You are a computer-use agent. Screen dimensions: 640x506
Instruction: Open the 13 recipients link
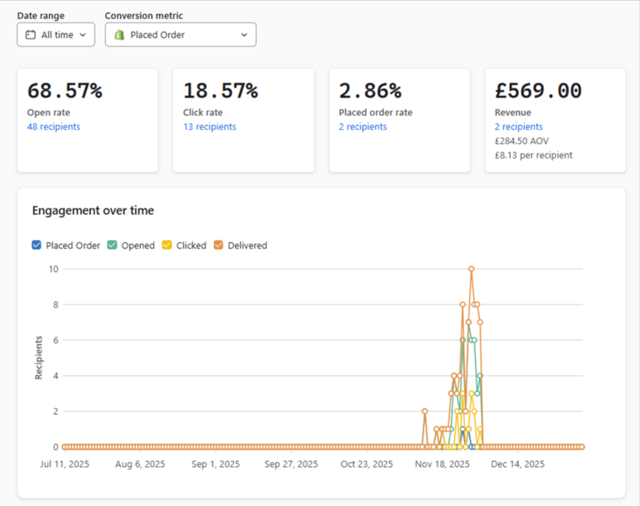[209, 127]
